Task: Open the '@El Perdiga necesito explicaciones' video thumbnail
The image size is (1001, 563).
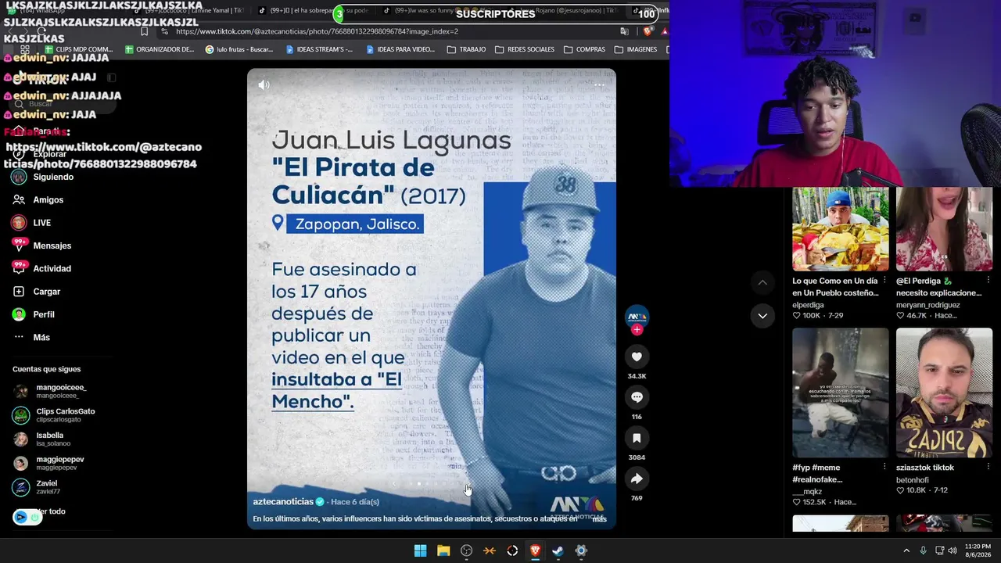Action: click(x=944, y=229)
